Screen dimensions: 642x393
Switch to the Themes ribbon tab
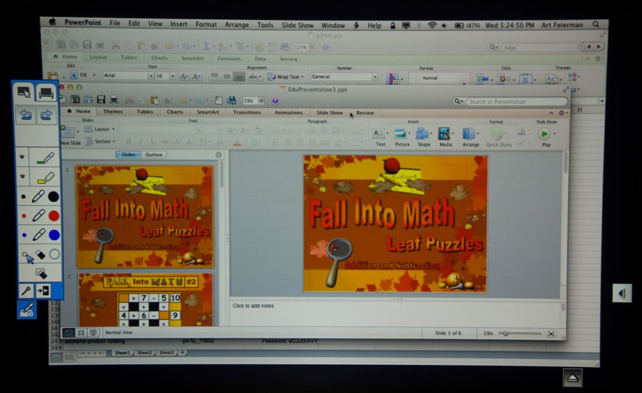coord(112,112)
